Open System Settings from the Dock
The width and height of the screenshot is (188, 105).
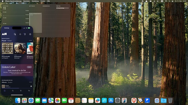pos(118,101)
